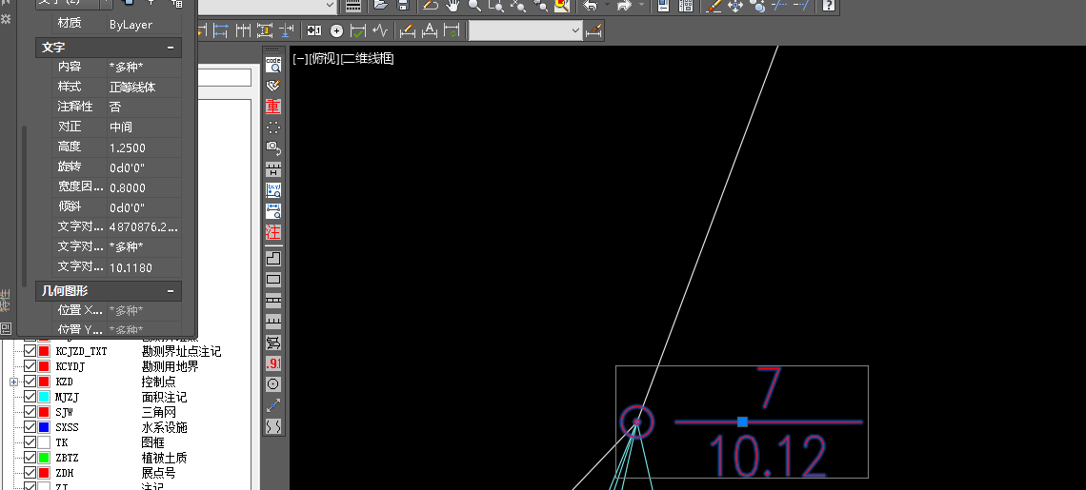The image size is (1086, 490).
Task: Expand the KZD tree node
Action: coord(14,382)
